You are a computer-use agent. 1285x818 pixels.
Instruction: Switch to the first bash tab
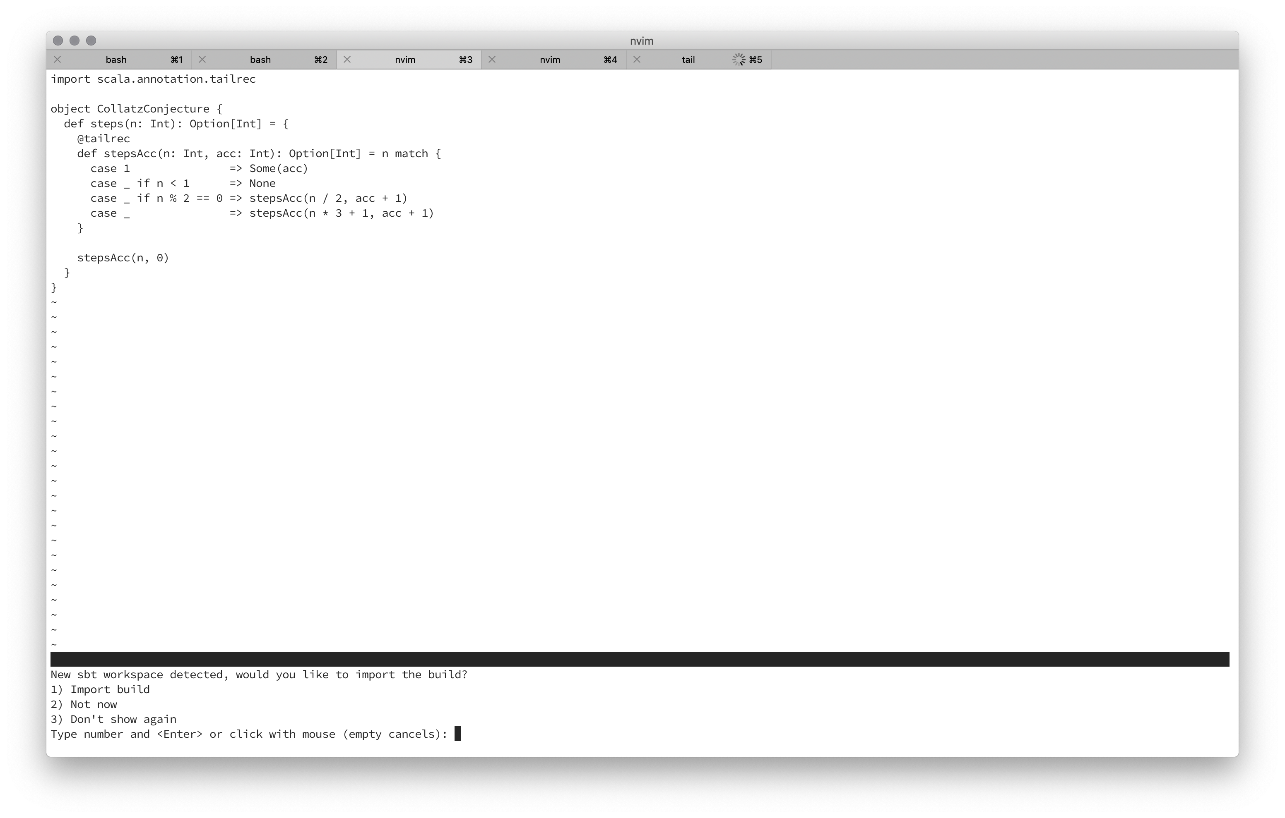(116, 59)
